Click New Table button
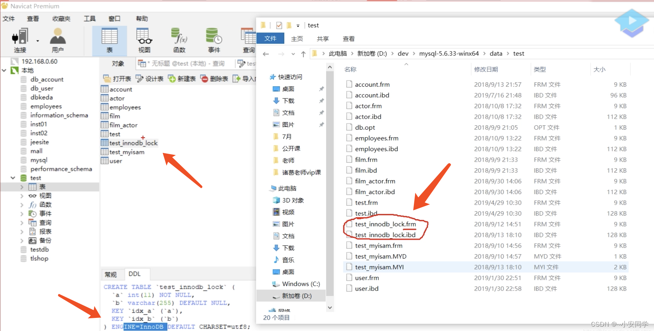654x331 pixels. coord(182,79)
